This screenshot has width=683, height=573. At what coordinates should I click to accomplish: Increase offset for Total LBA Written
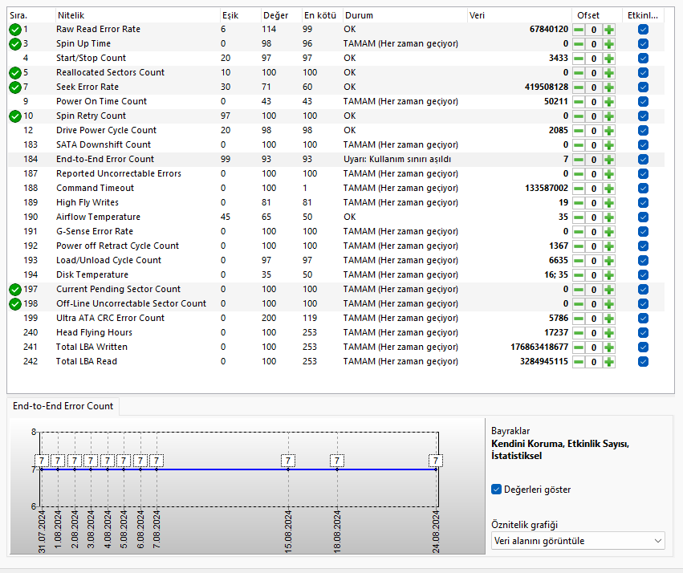[609, 347]
